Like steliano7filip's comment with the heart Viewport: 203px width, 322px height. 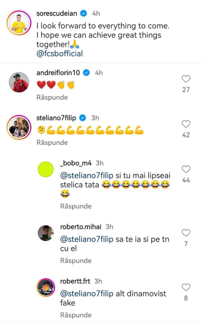point(186,124)
